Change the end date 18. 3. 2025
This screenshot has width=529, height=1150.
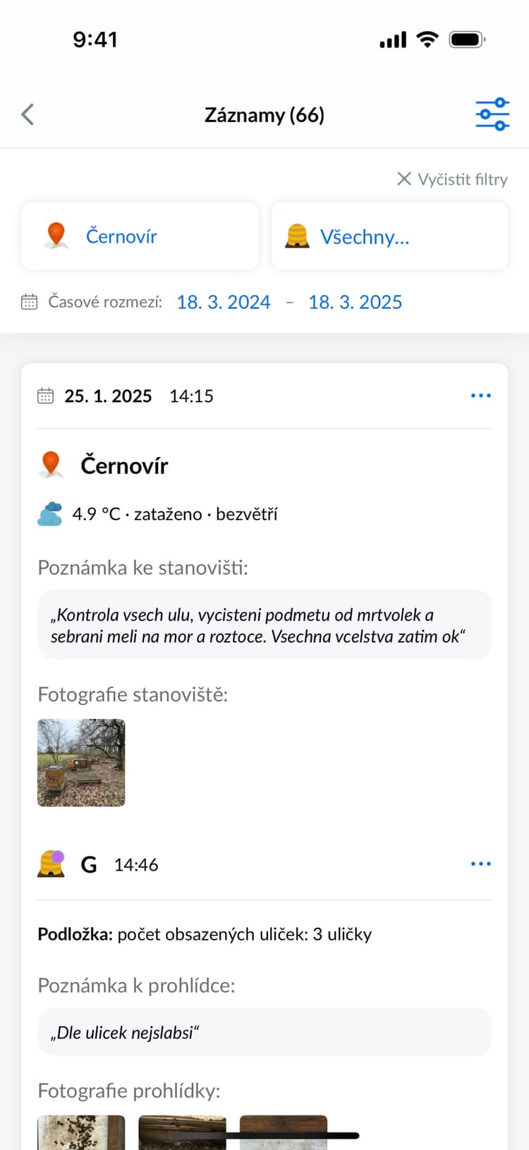[x=355, y=302]
